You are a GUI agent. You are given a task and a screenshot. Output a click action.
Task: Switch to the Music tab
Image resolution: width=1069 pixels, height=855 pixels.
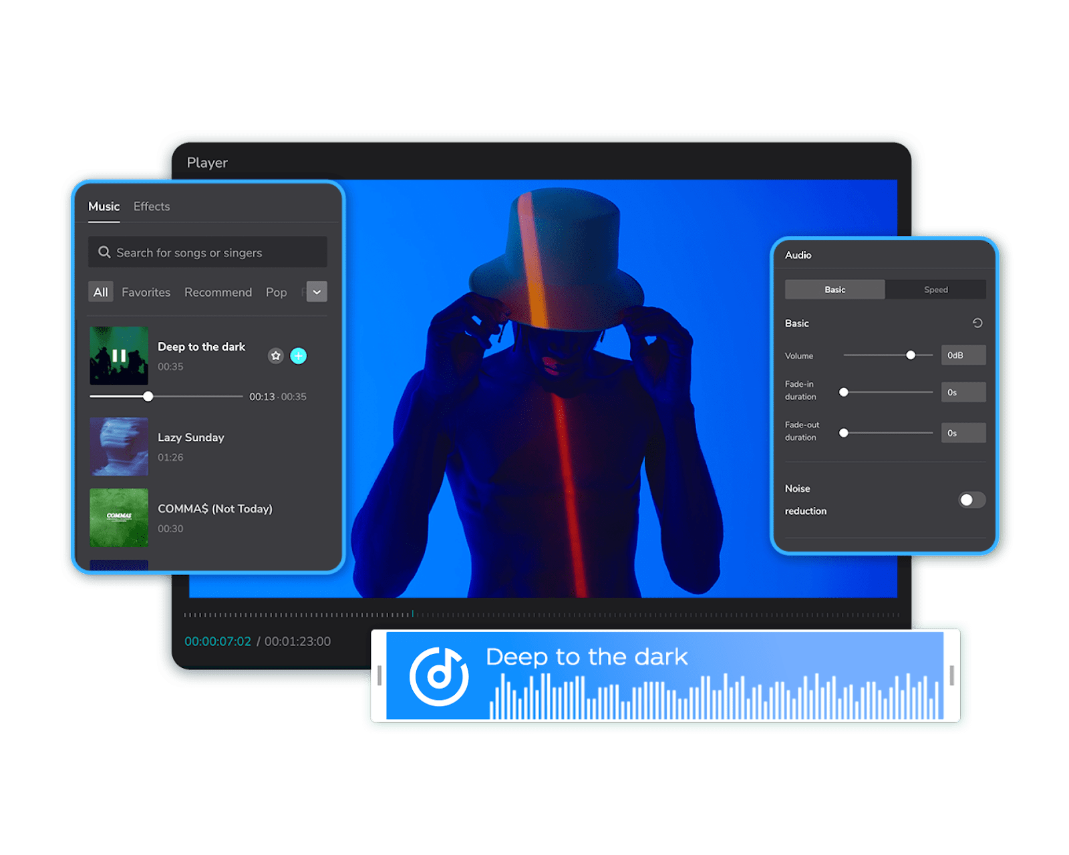pos(104,206)
